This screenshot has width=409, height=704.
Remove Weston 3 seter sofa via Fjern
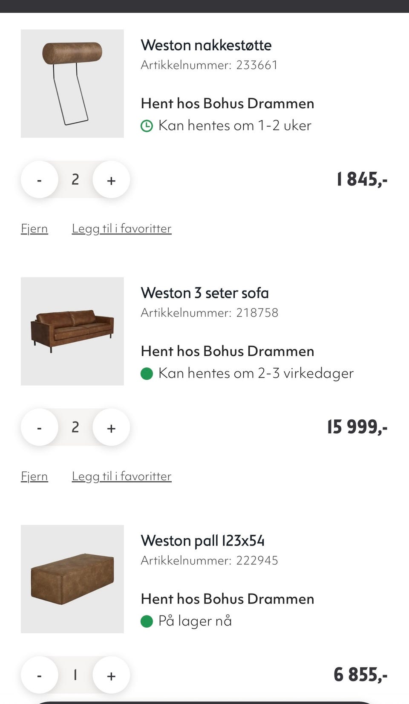pyautogui.click(x=34, y=476)
